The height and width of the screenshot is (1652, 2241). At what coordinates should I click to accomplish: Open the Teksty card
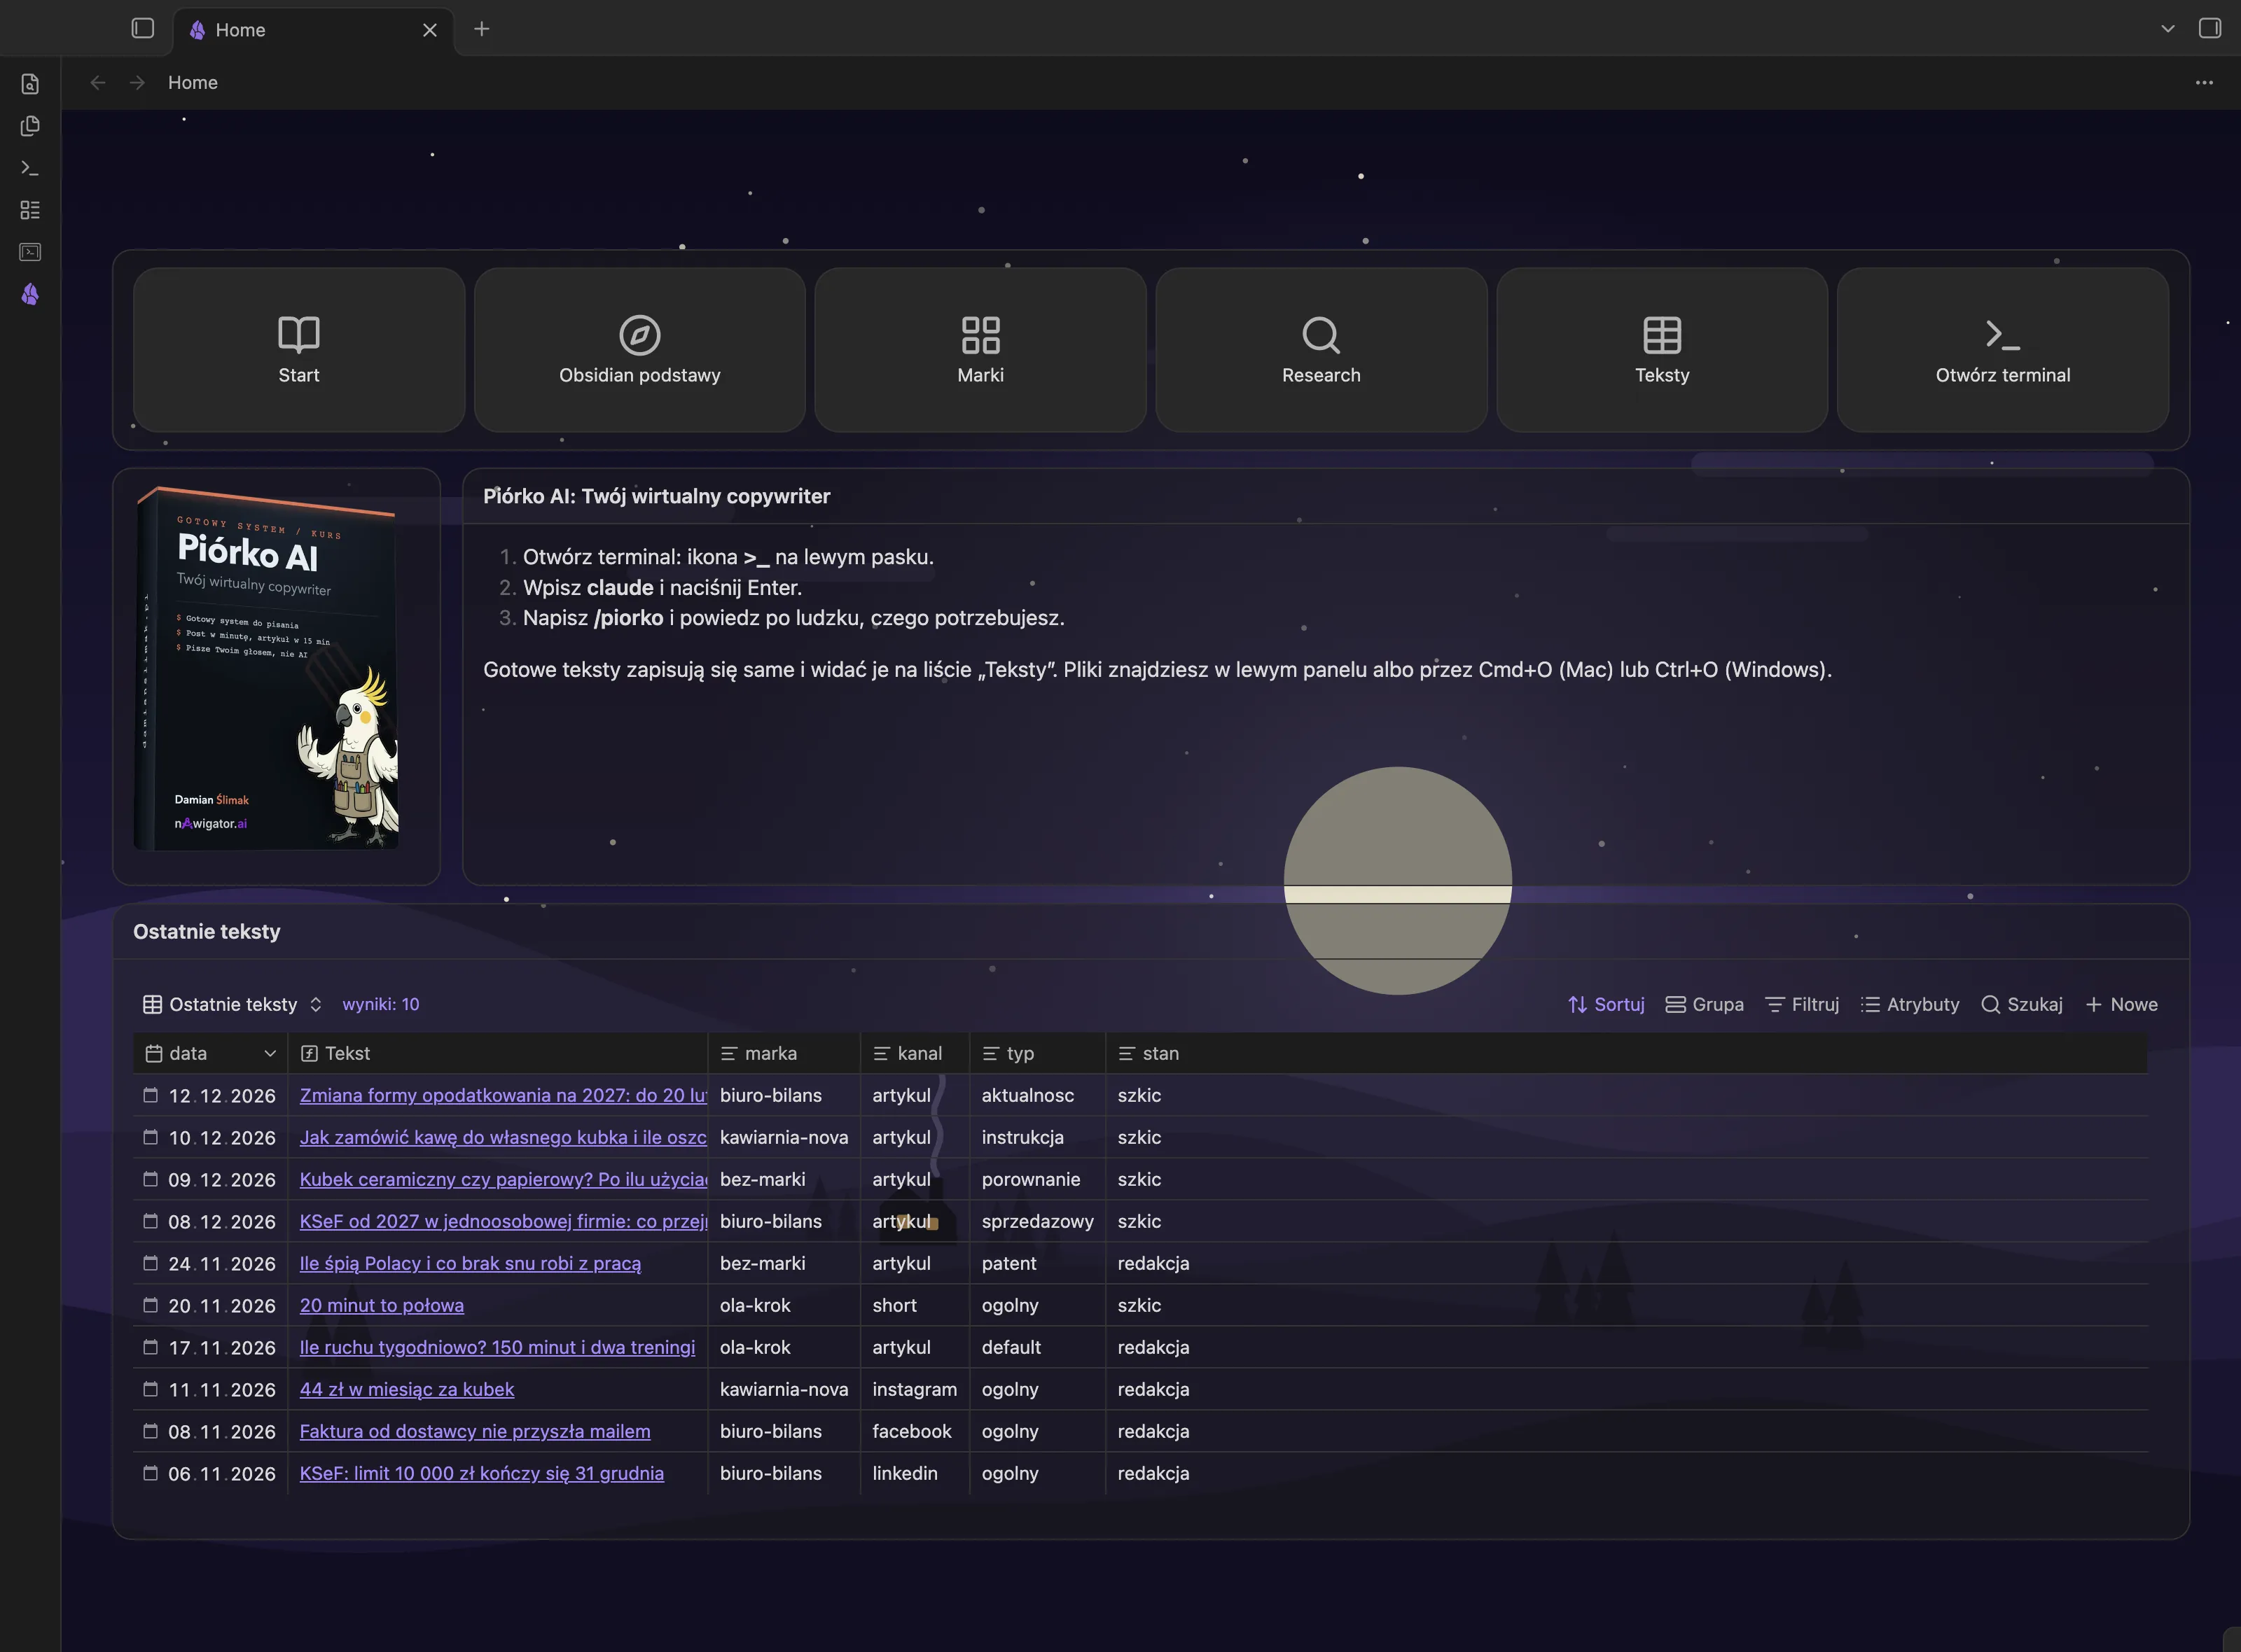[x=1662, y=350]
